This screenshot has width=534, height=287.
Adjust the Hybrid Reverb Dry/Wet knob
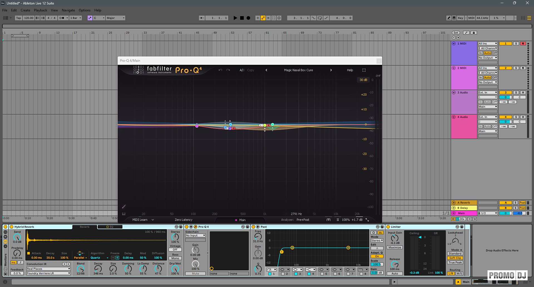pyautogui.click(x=175, y=269)
